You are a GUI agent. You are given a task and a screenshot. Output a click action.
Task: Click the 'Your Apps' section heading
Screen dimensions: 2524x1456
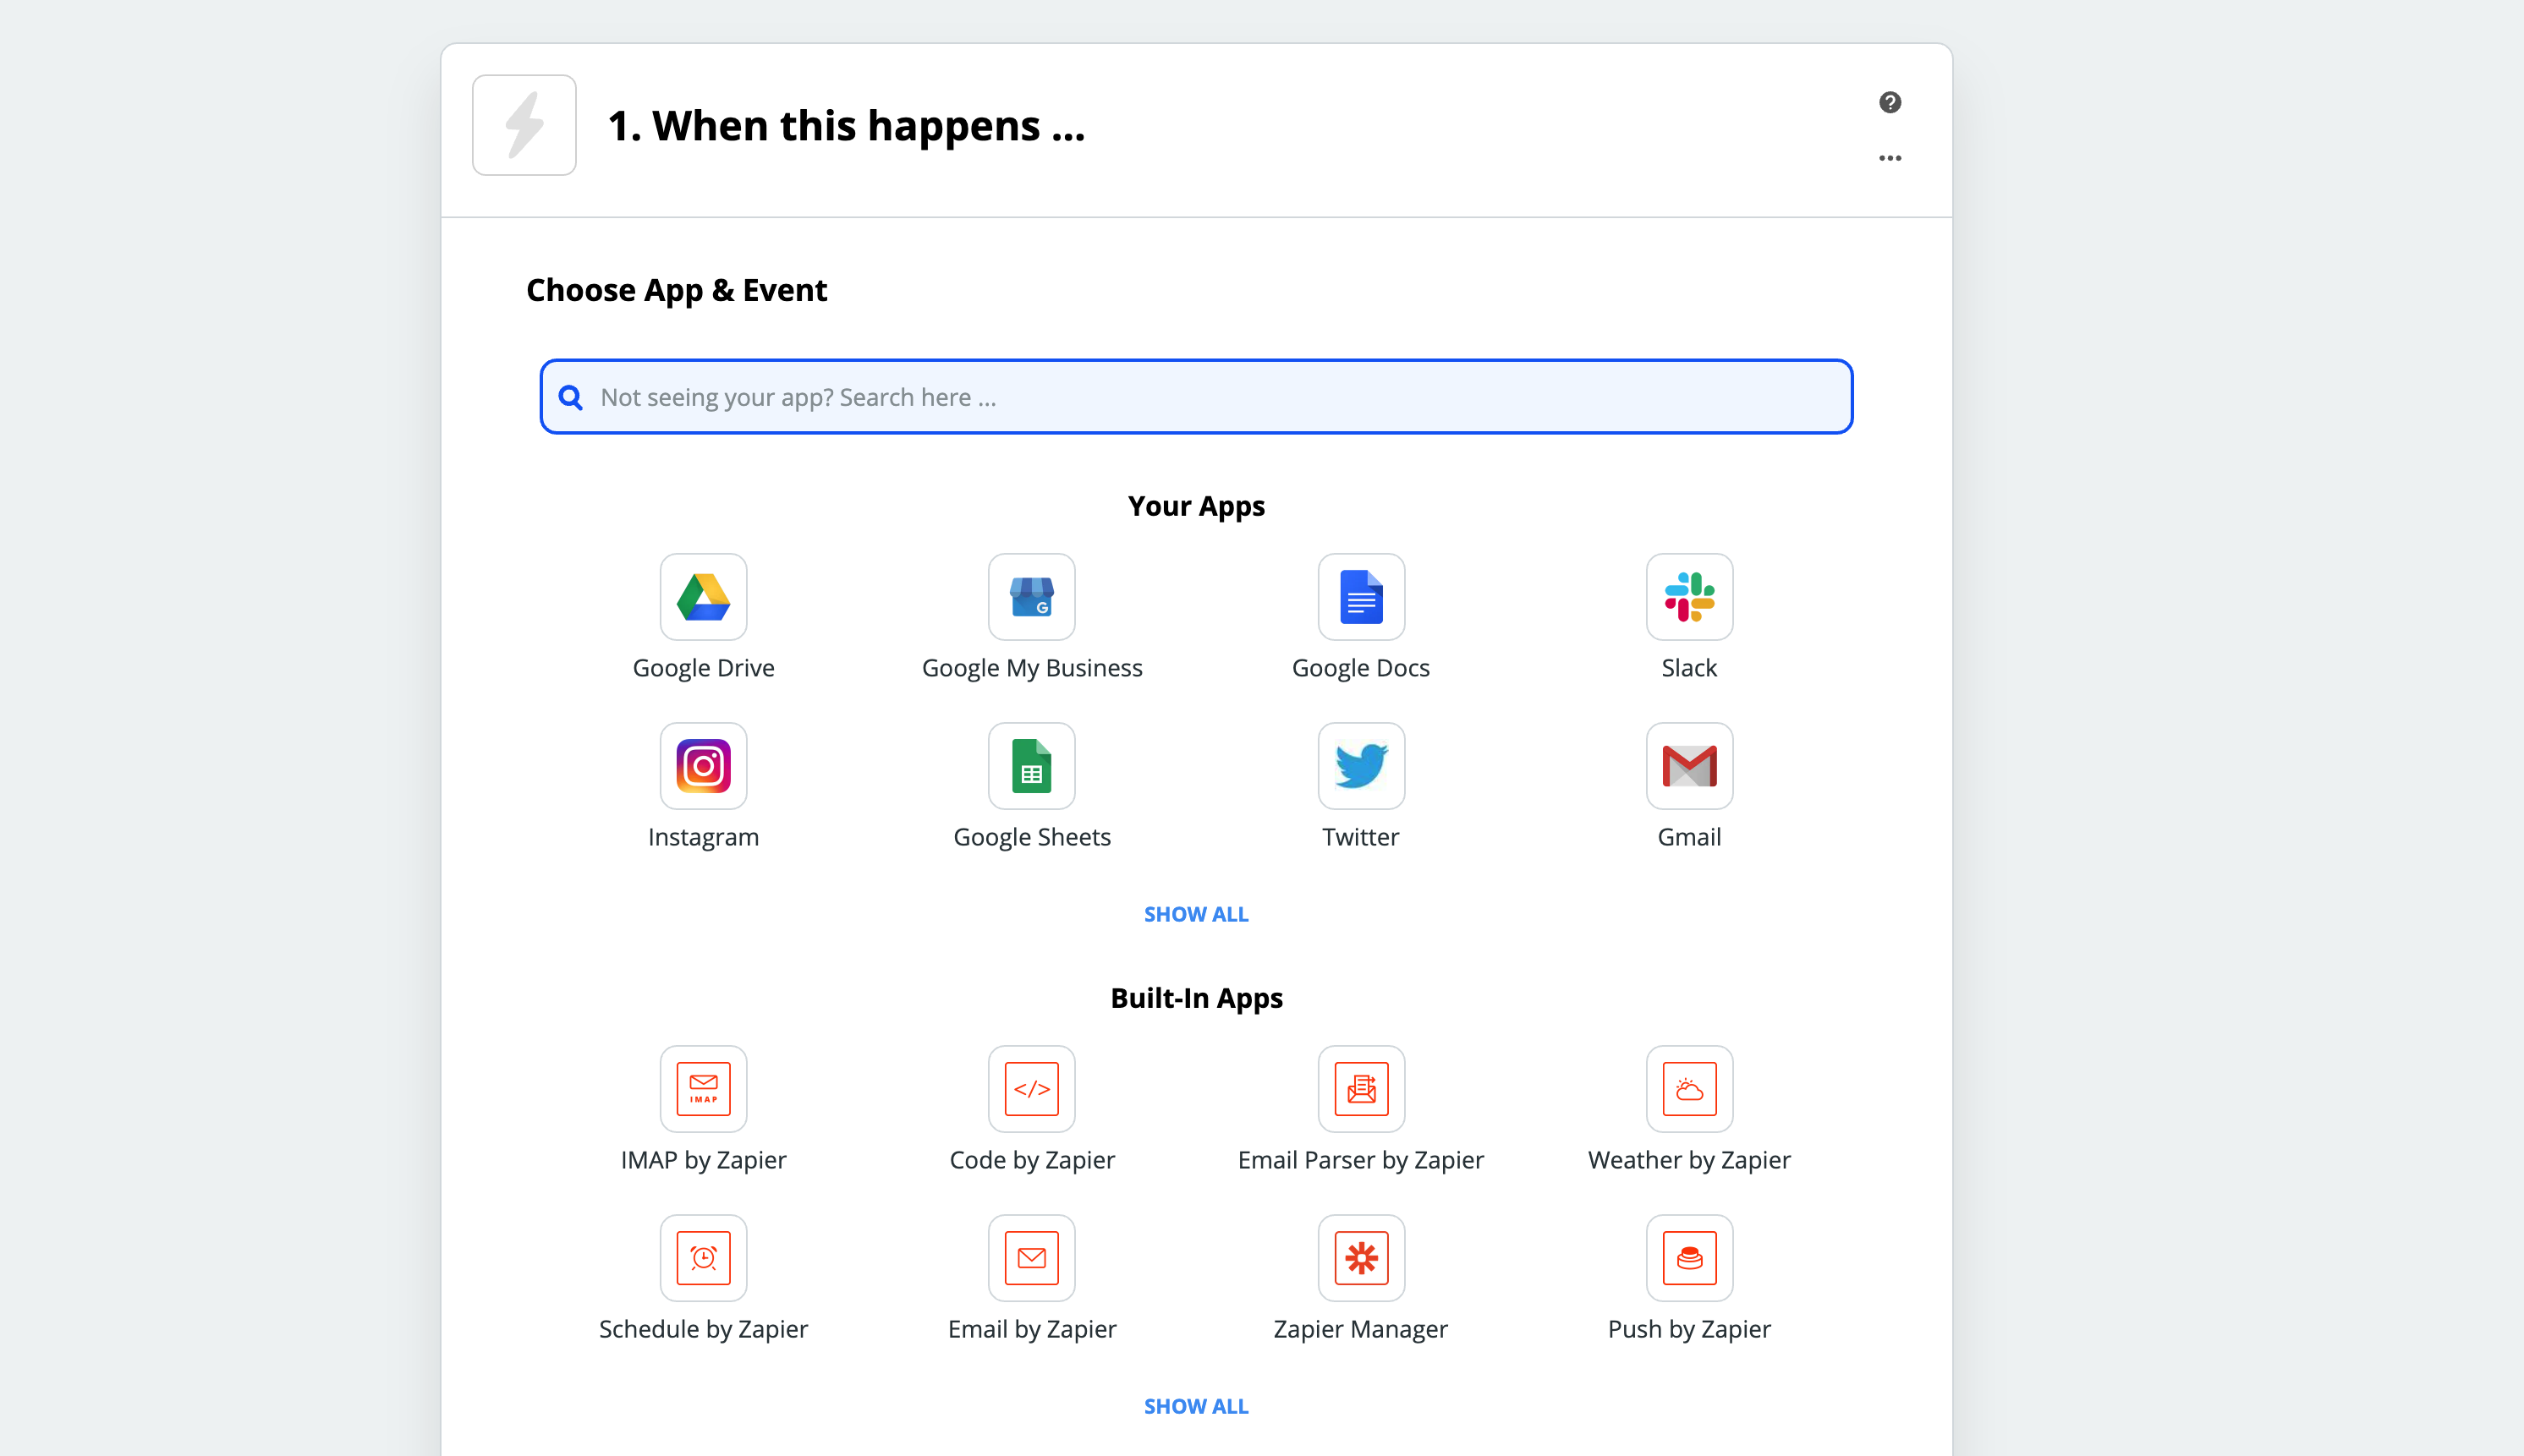1195,506
